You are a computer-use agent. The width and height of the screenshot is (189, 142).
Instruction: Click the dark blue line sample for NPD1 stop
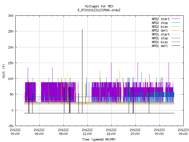click(x=176, y=38)
